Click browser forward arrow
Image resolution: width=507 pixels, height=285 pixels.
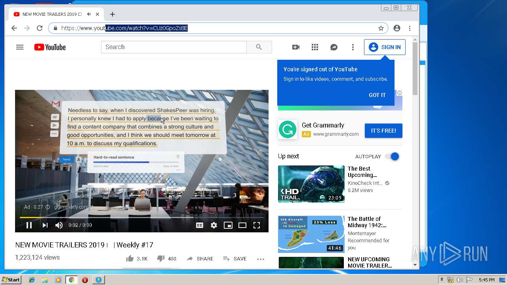tap(27, 28)
